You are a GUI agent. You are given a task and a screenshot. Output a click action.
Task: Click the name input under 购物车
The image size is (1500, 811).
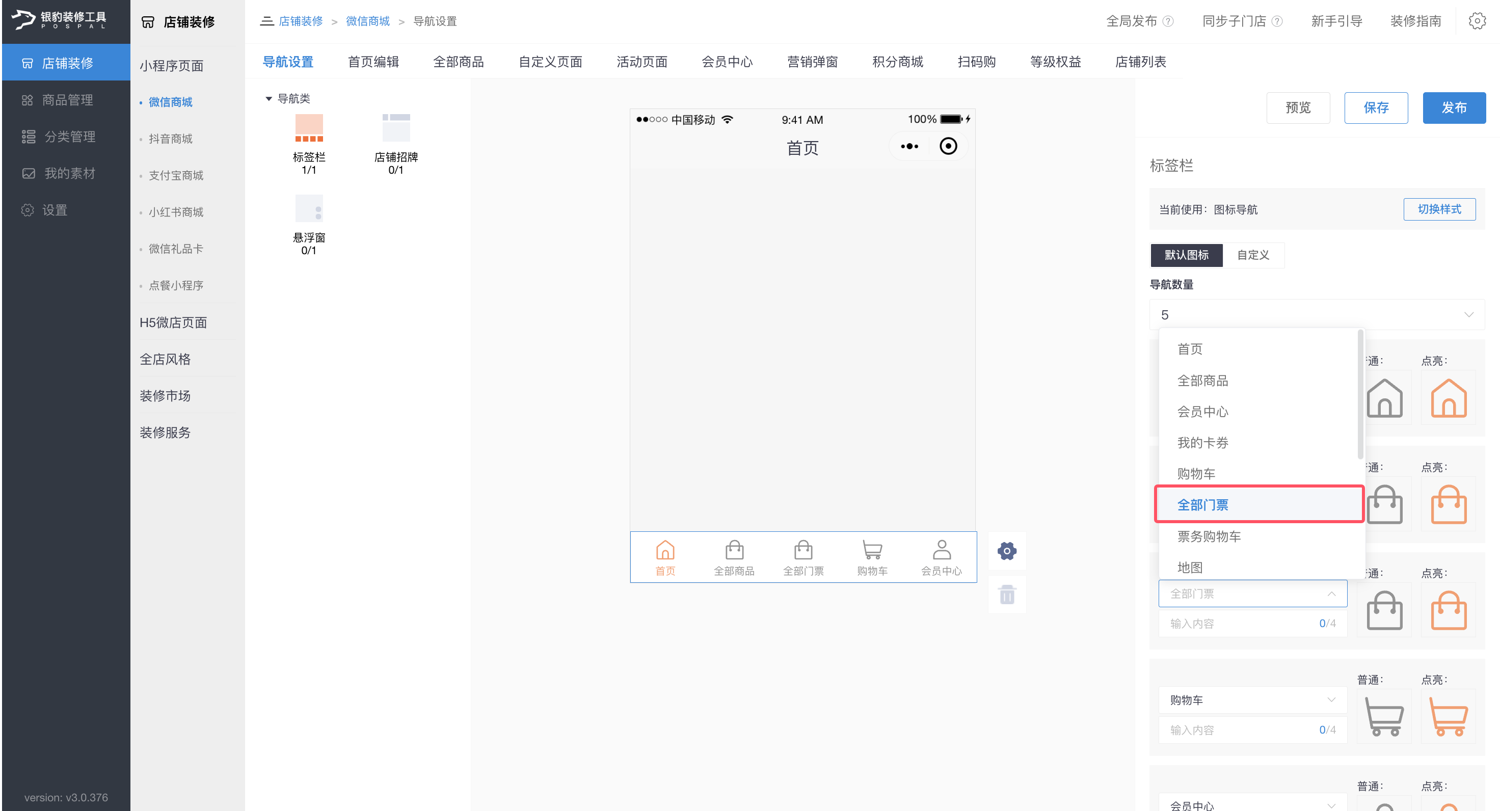tap(1252, 730)
